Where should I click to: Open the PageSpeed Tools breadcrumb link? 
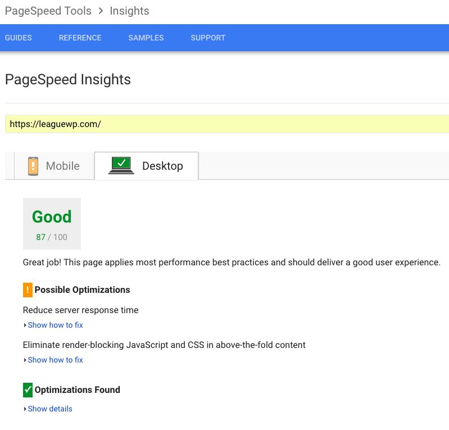(48, 11)
